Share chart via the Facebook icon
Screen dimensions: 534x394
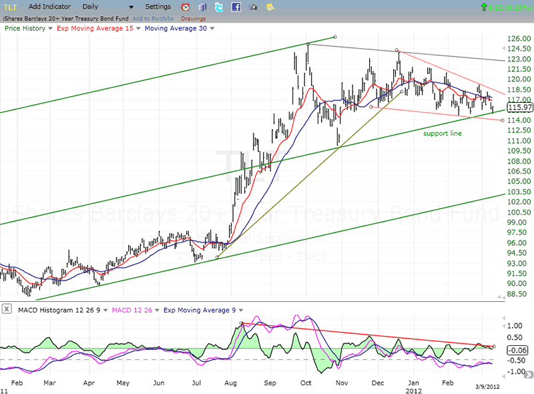(236, 7)
